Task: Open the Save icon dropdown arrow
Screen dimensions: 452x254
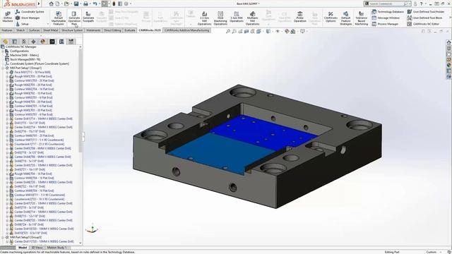Action: pyautogui.click(x=80, y=4)
